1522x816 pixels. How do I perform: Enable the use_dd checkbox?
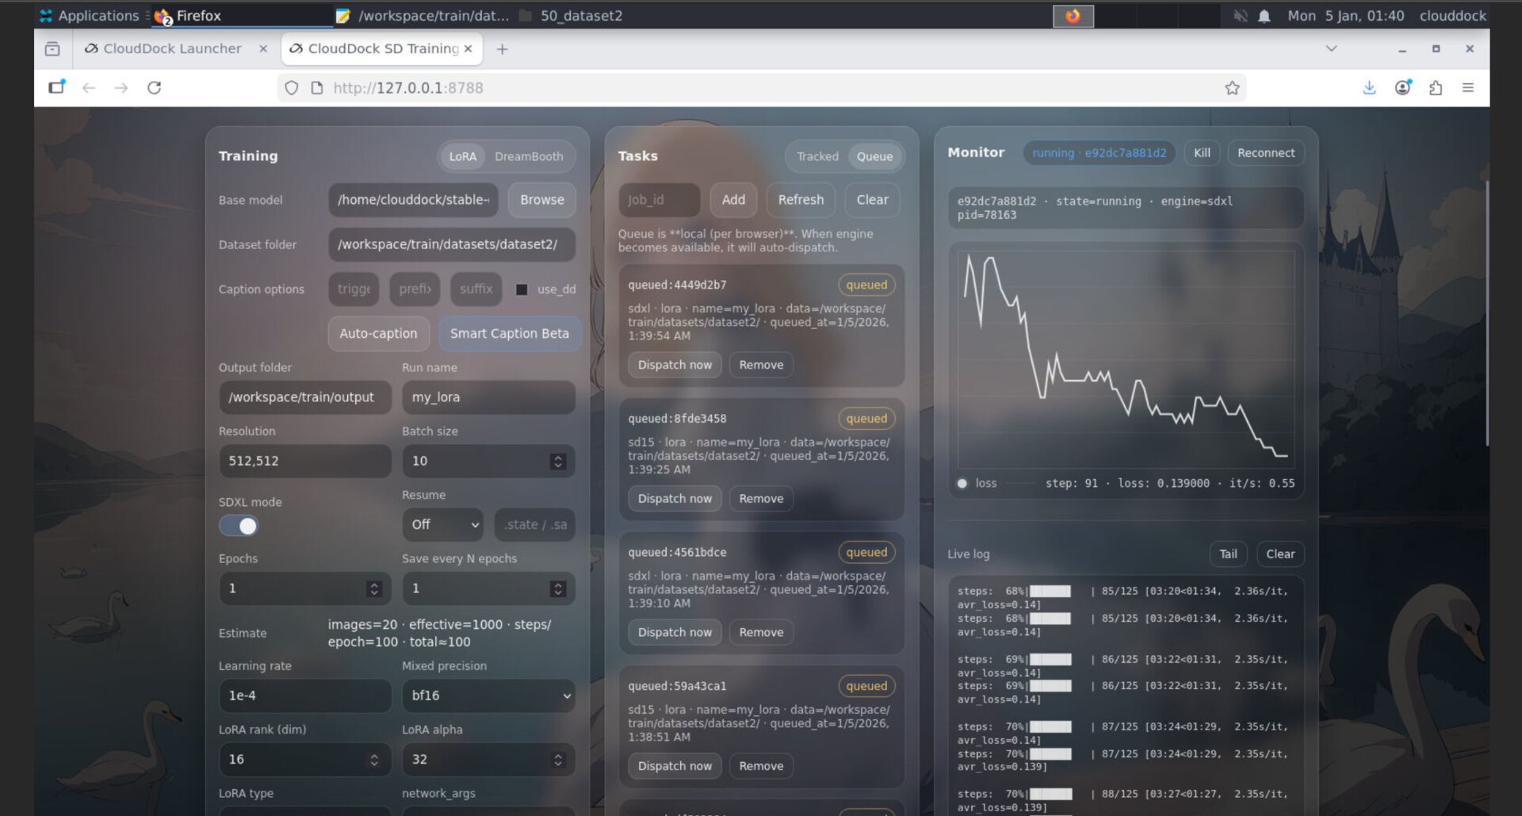521,289
